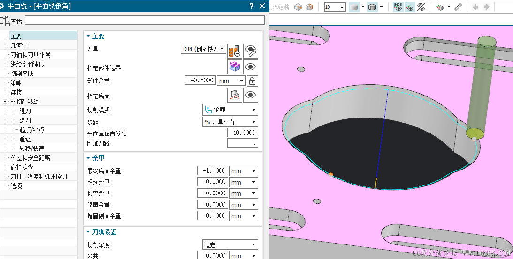This screenshot has width=513, height=259.
Task: Select 进给率和速度 in the left tree
Action: point(28,64)
